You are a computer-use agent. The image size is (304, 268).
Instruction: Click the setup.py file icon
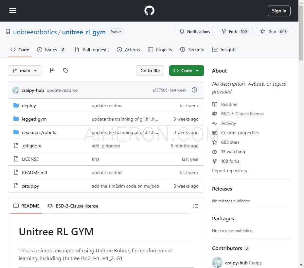coord(16,186)
